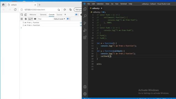The image size is (176, 99).
Task: Open the Extensions view
Action: (85, 37)
